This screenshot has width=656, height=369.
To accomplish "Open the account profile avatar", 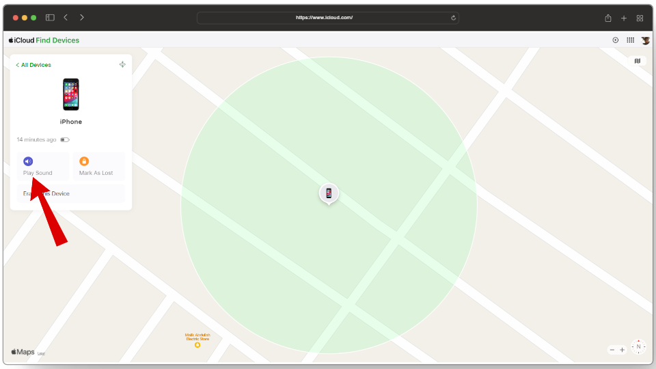I will pos(646,40).
